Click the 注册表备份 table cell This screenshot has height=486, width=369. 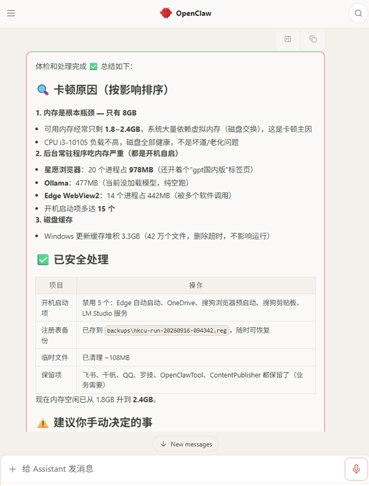[56, 335]
